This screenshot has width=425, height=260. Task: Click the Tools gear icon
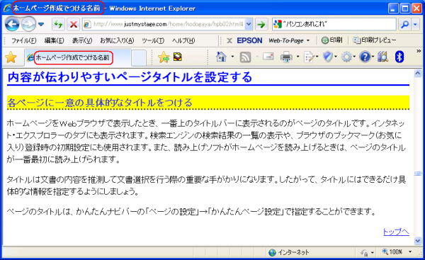pyautogui.click(x=346, y=57)
